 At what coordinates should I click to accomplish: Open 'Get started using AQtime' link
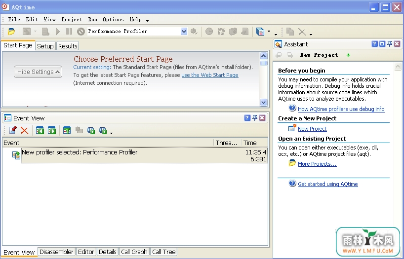[328, 184]
